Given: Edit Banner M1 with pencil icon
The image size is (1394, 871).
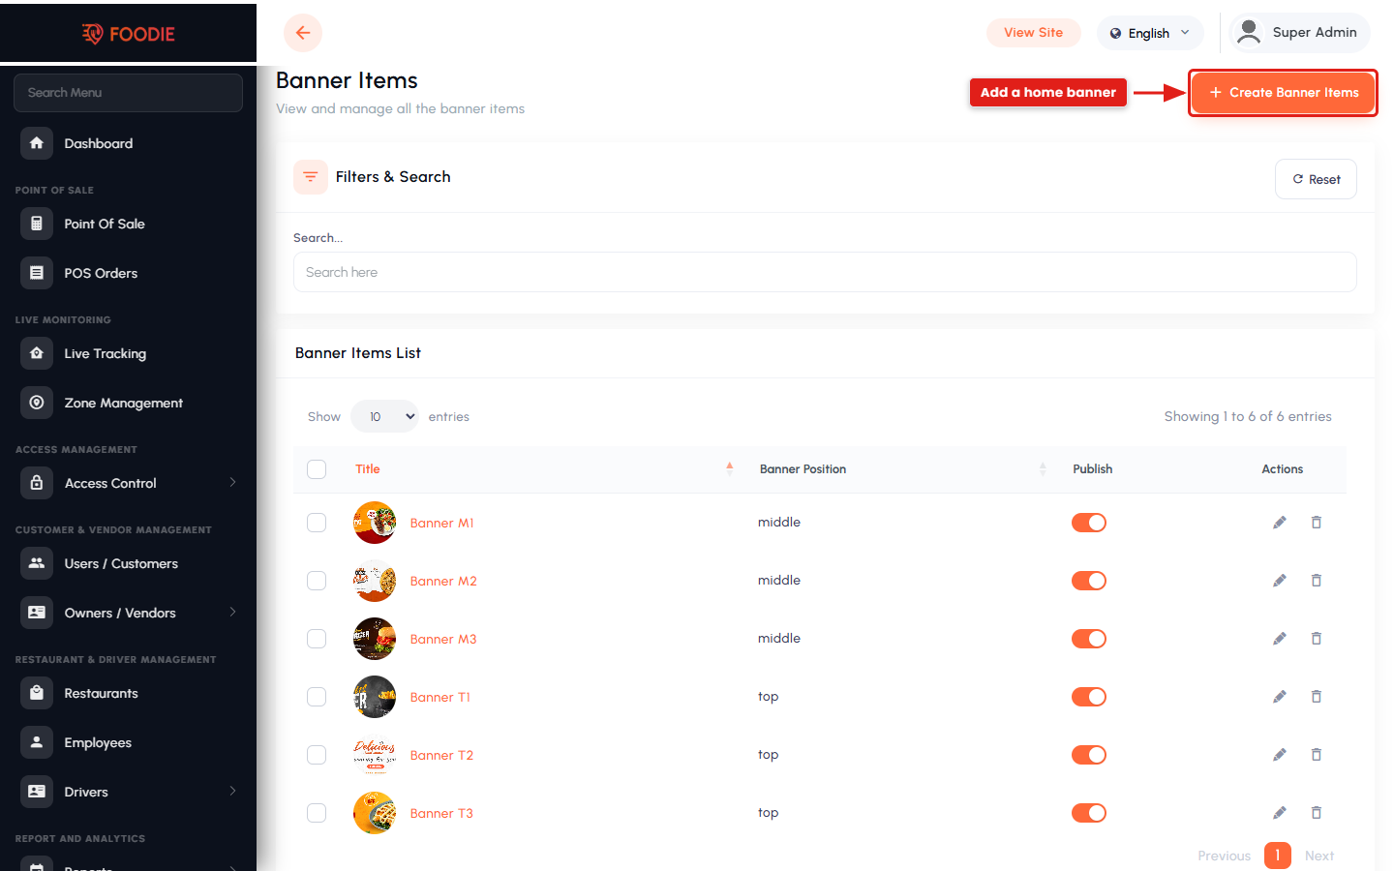Looking at the screenshot, I should click(1280, 523).
